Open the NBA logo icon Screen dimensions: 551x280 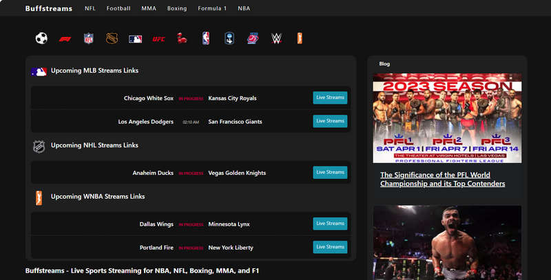click(206, 39)
